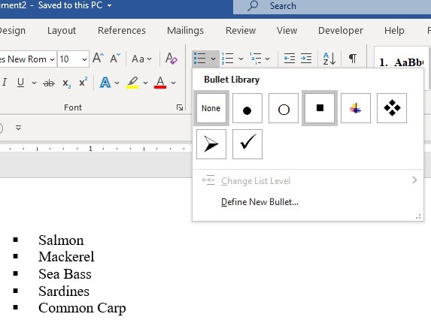Apply red Font Color

pyautogui.click(x=160, y=83)
